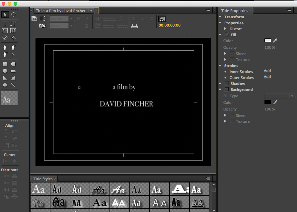Select the Arc tool
This screenshot has width=297, height=212.
tap(13, 78)
